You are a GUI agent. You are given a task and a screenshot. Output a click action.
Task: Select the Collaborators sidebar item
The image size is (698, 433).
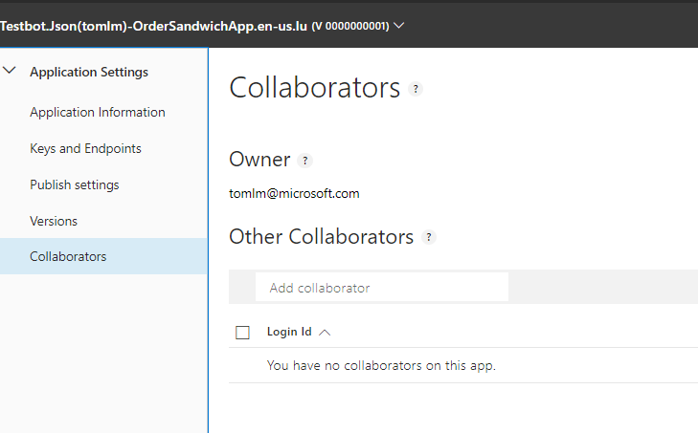103,256
